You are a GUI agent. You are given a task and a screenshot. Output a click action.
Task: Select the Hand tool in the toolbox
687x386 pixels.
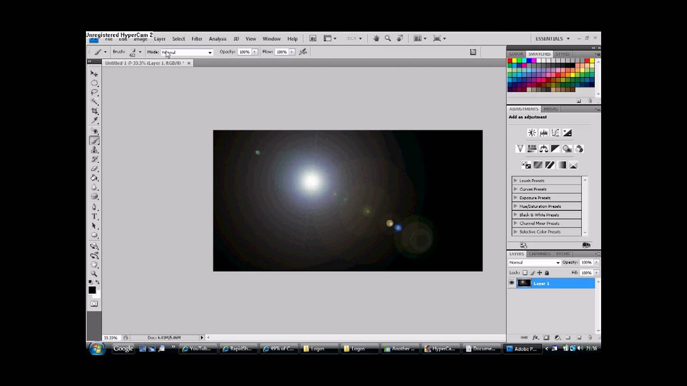94,265
